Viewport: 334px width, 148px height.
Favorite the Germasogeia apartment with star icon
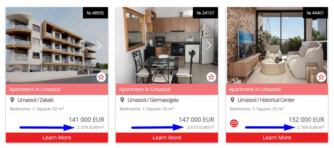tap(211, 77)
